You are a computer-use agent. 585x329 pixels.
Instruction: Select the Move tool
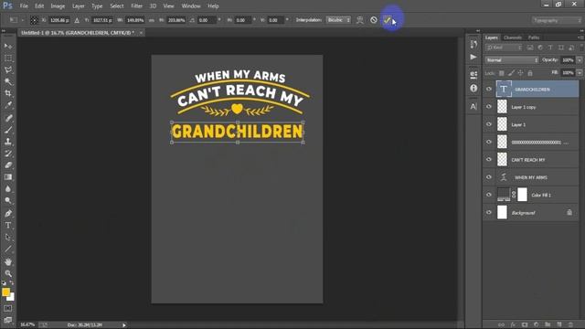[x=8, y=47]
